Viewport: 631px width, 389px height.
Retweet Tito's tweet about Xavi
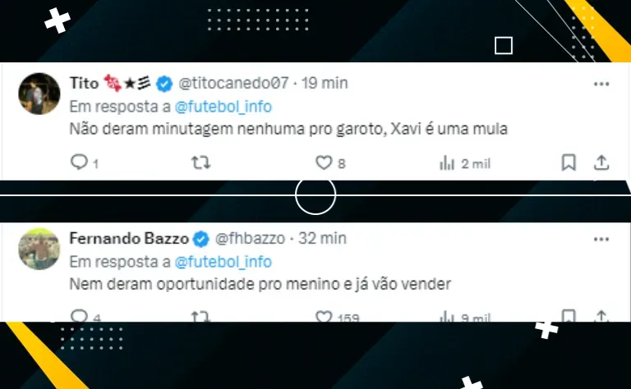[x=200, y=162]
